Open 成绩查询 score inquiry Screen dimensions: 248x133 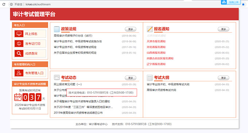click(30, 53)
